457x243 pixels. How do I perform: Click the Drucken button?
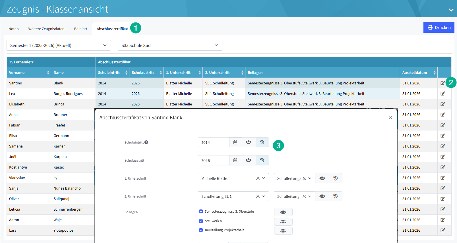click(x=439, y=28)
